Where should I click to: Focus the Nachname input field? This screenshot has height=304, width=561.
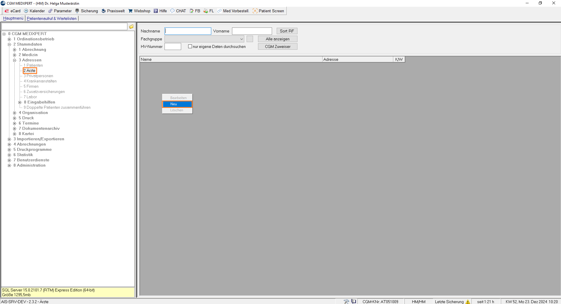pos(188,31)
